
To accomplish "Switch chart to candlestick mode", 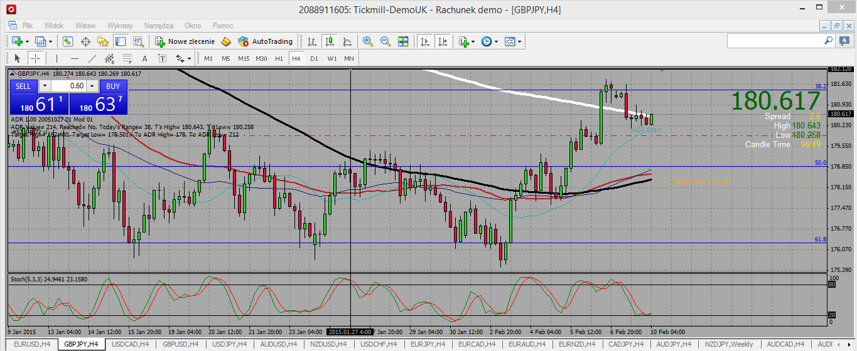I will (x=330, y=41).
